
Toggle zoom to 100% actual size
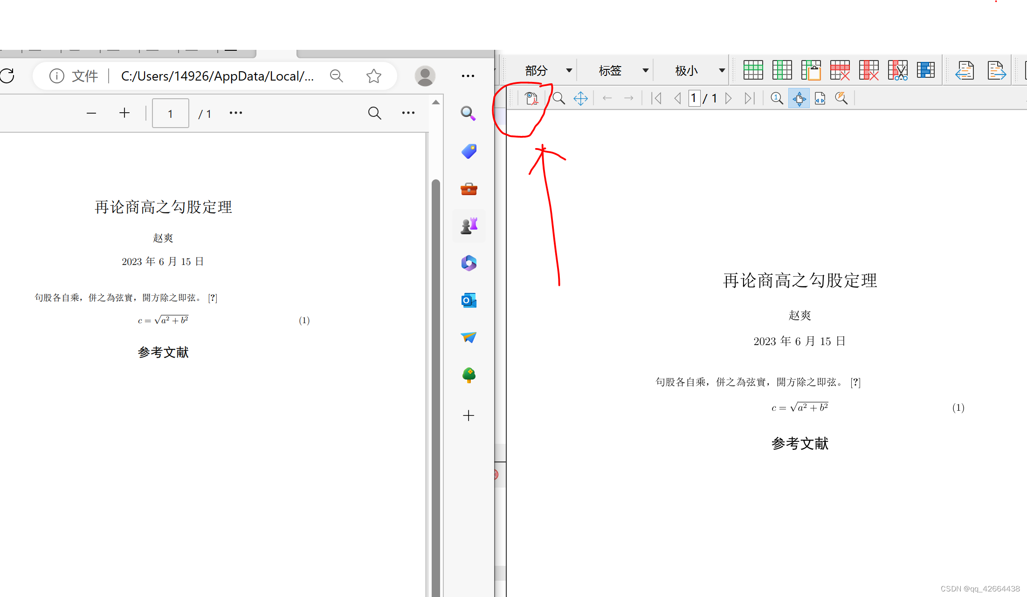tap(777, 98)
